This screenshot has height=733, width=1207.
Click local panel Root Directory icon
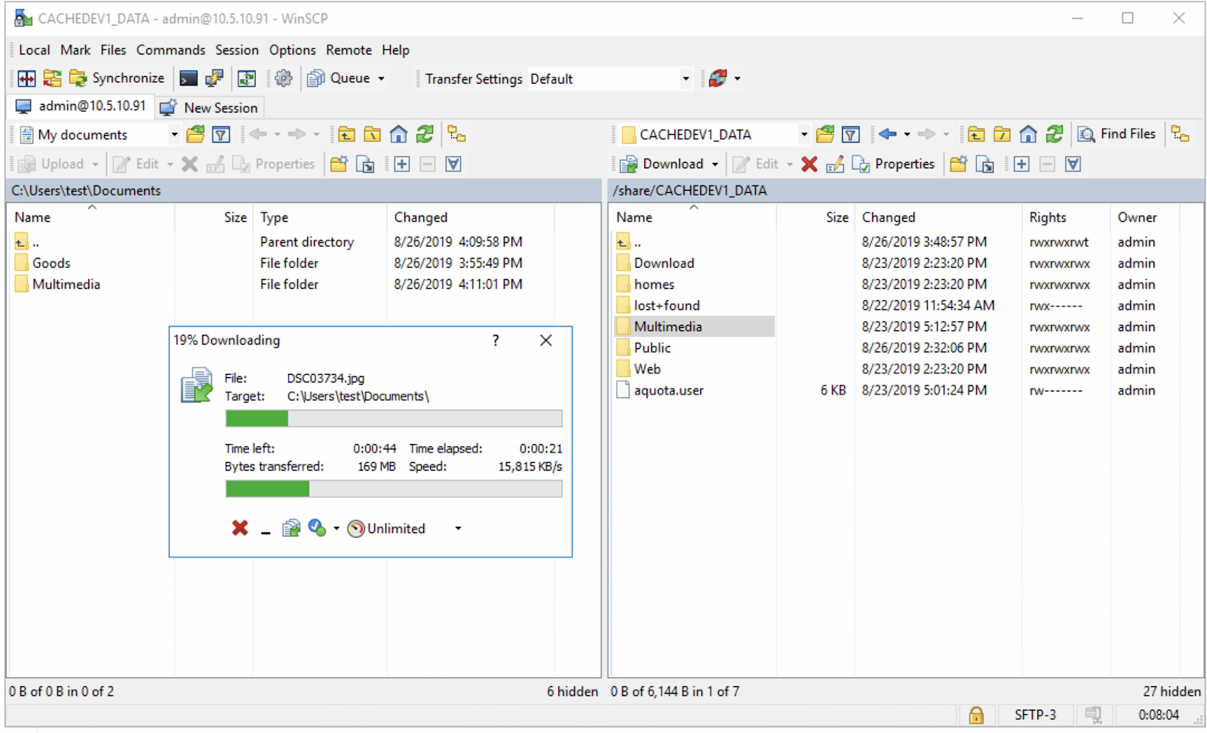(x=373, y=135)
